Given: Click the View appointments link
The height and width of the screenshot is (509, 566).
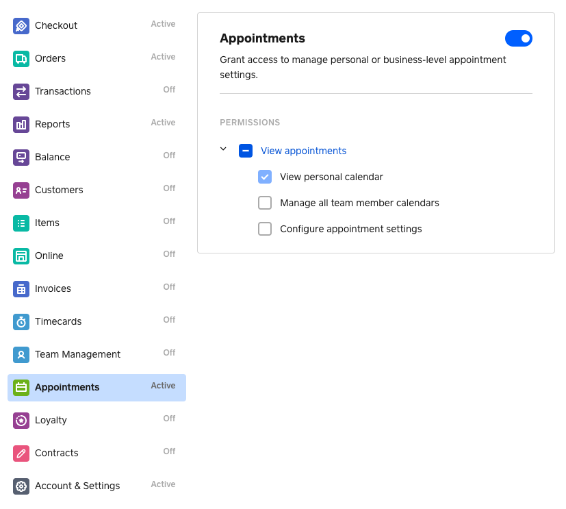Looking at the screenshot, I should [x=303, y=151].
